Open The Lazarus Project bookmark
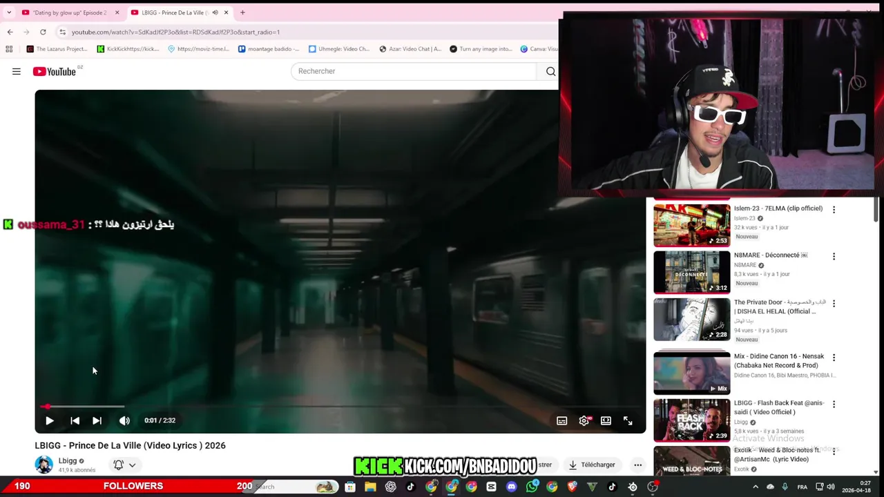 pos(57,49)
